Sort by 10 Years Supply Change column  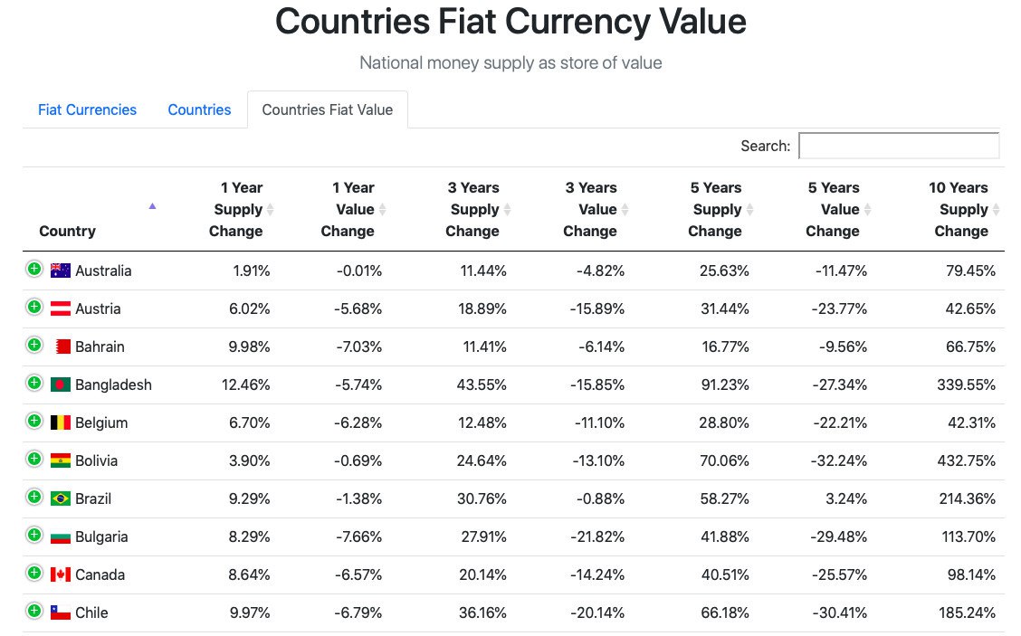pyautogui.click(x=959, y=209)
